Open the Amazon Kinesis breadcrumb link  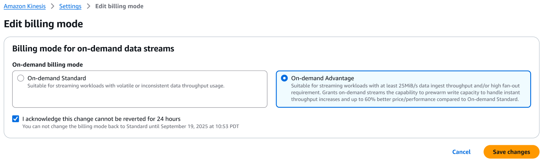24,6
